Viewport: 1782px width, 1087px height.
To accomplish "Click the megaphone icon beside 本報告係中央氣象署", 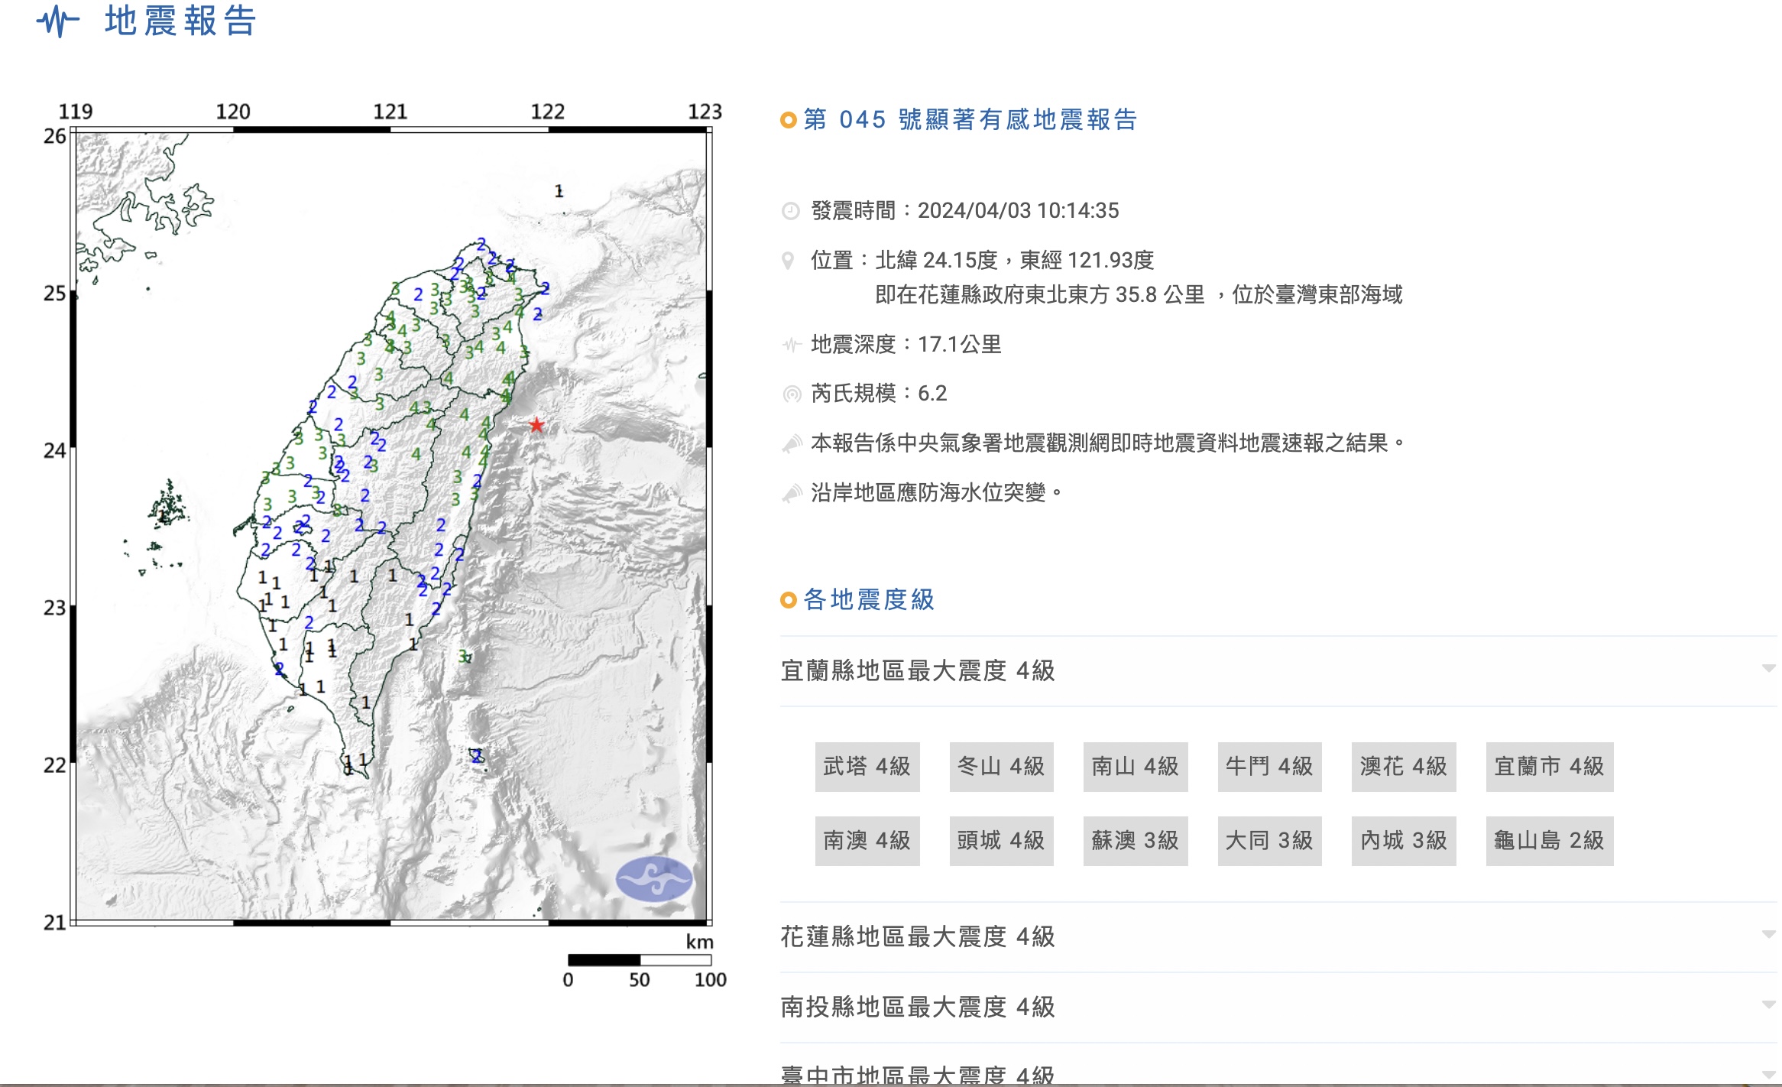I will coord(792,444).
